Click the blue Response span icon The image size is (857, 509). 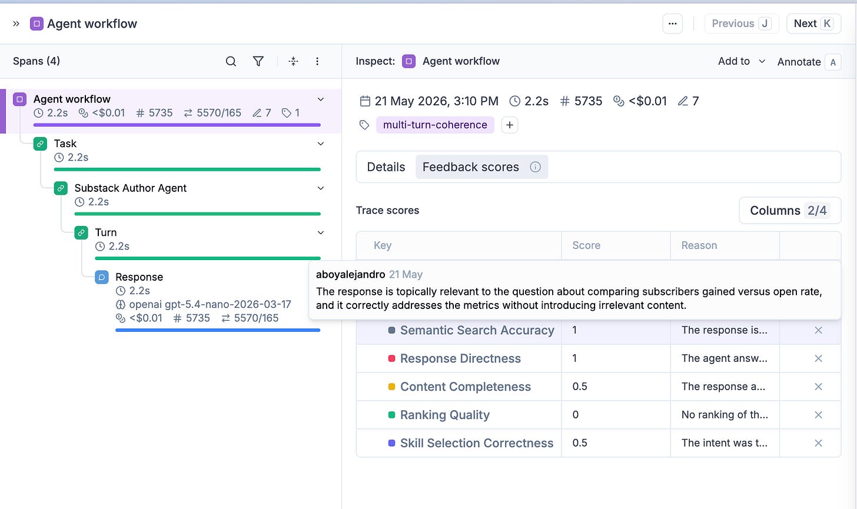(102, 277)
